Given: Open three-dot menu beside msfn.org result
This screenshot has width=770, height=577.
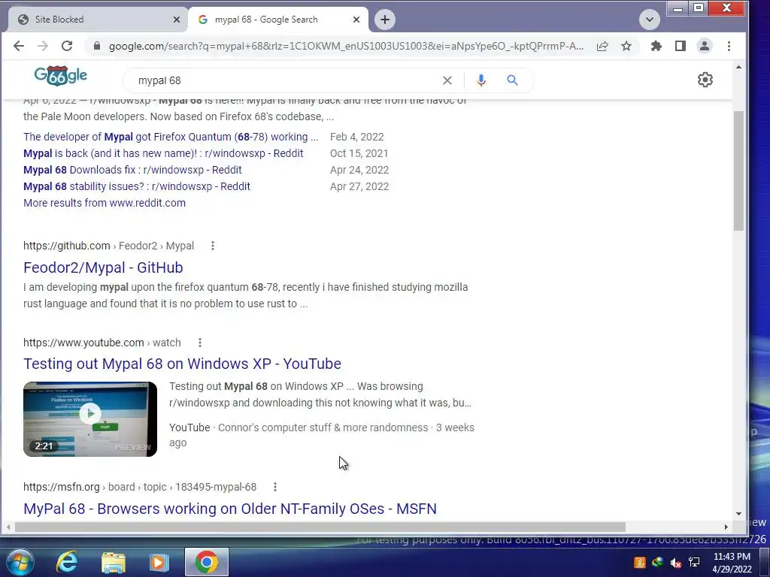Looking at the screenshot, I should point(275,487).
